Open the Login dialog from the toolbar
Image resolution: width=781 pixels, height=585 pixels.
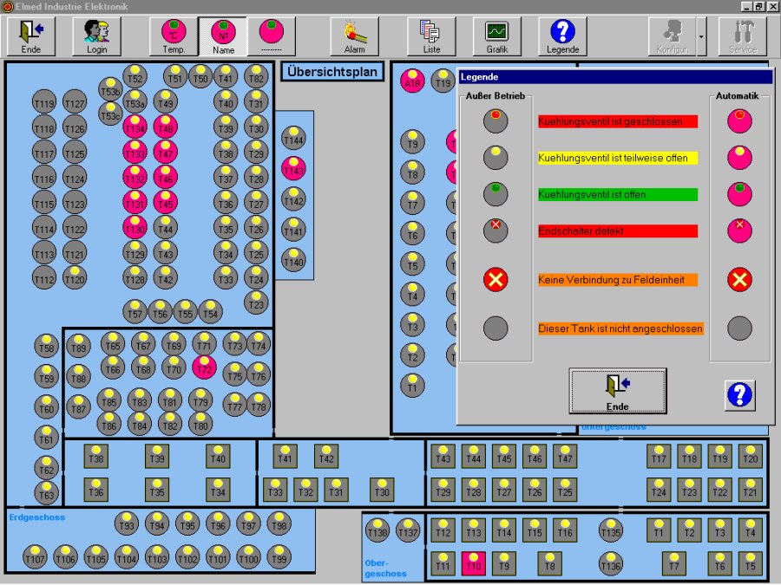(x=96, y=36)
